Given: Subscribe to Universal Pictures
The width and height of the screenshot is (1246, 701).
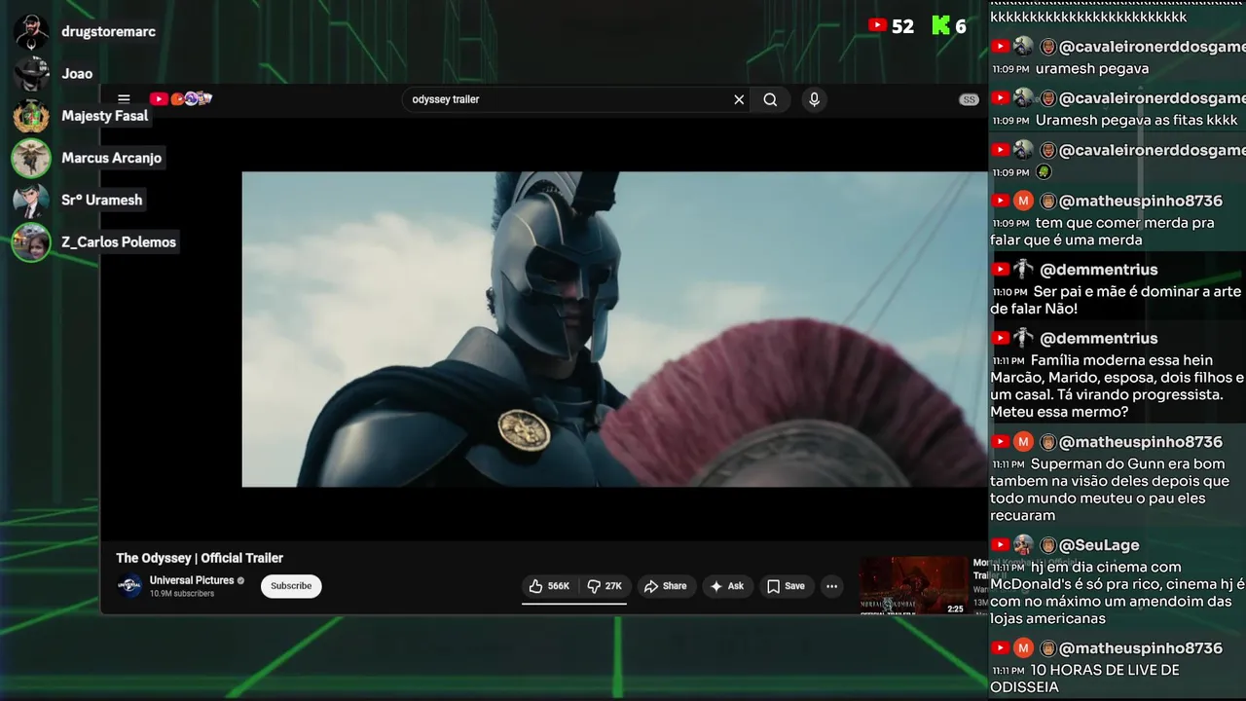Looking at the screenshot, I should pos(291,586).
